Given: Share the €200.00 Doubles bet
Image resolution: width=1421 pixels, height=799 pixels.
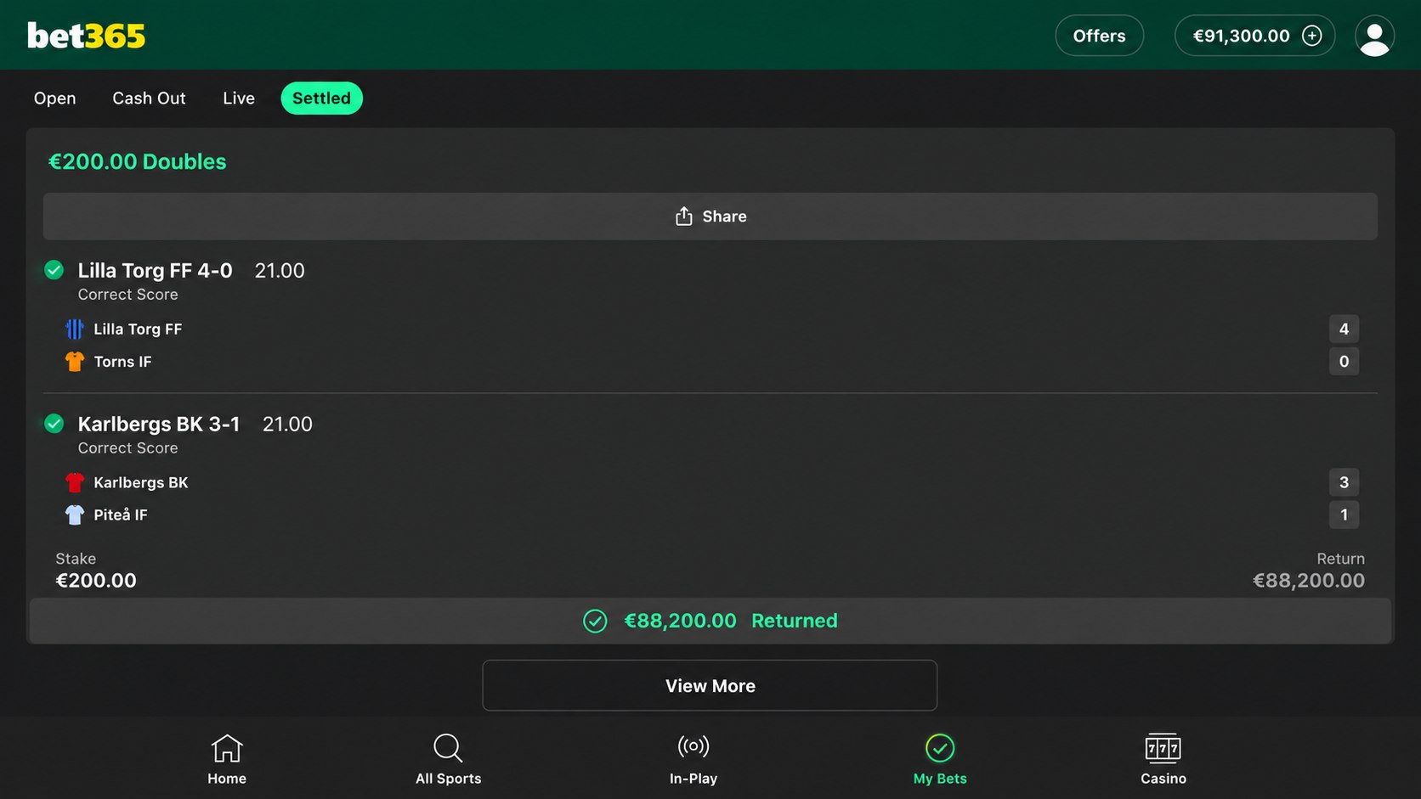Looking at the screenshot, I should tap(710, 217).
